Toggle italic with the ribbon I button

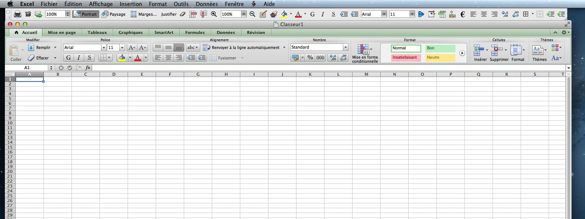[79, 58]
